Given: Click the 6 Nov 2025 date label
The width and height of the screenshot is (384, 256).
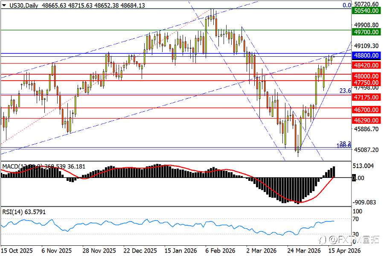Looking at the screenshot, I should pos(57,250).
